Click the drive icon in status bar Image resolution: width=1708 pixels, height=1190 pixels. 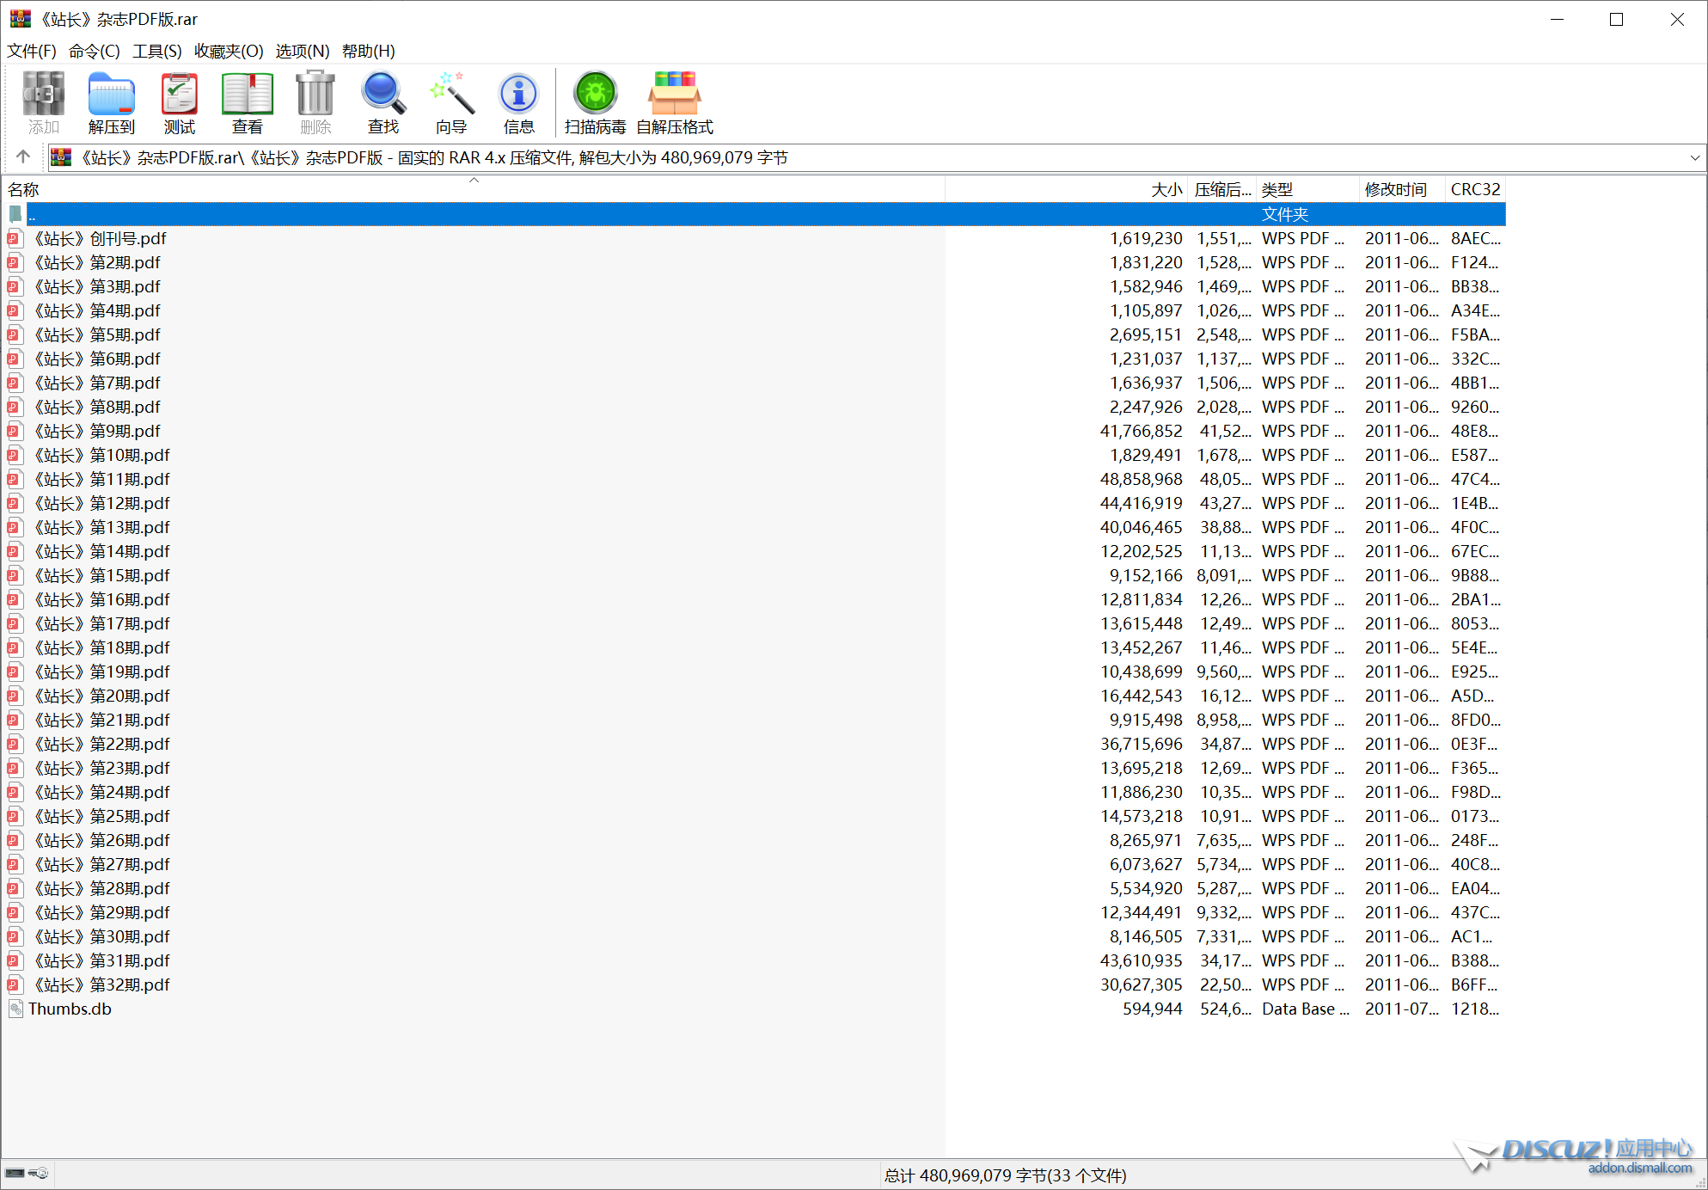(15, 1174)
